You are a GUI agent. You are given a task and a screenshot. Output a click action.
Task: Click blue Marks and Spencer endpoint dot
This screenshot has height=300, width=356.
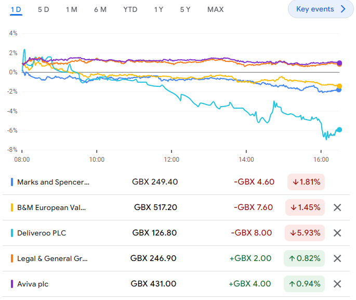tap(339, 90)
